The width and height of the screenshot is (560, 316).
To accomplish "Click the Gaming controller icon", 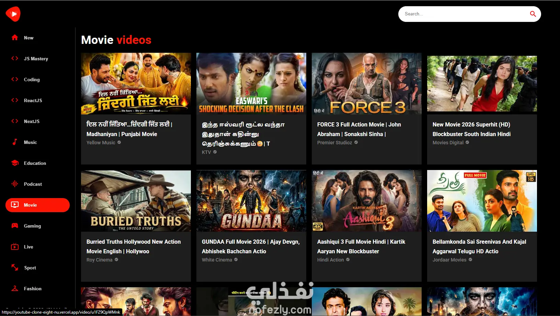I will (x=15, y=226).
